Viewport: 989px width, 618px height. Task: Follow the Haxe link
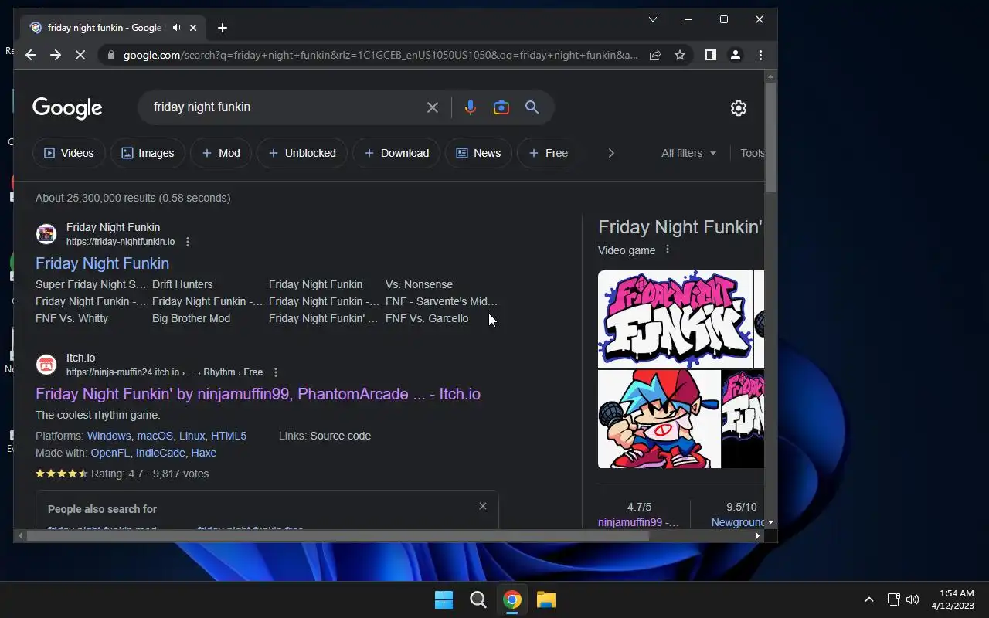coord(204,453)
